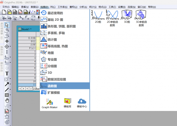Expand the Arrow tool options arrow
Image resolution: width=177 pixels, height=126 pixels.
coord(10,84)
